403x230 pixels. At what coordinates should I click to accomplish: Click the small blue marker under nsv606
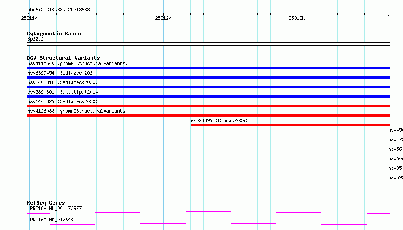click(389, 163)
